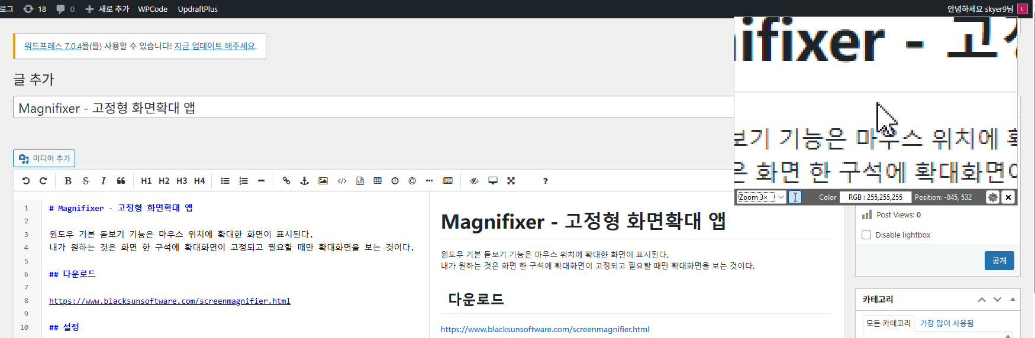Apply H4 heading

click(x=199, y=181)
